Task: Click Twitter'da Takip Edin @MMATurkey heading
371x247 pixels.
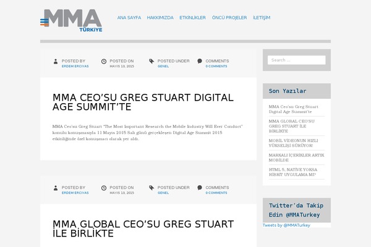Action: coord(296,210)
